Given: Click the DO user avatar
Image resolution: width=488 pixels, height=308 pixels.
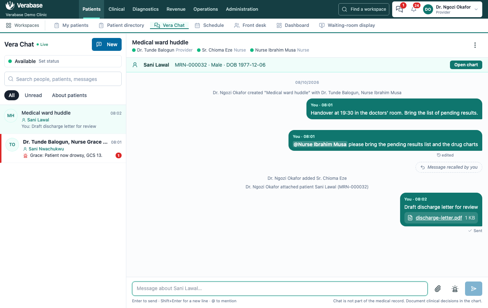Looking at the screenshot, I should coord(428,9).
